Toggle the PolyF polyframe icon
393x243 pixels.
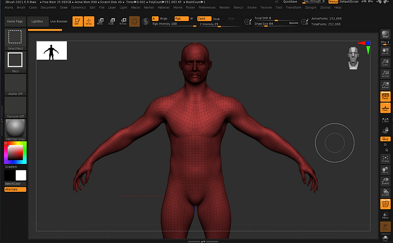click(x=385, y=204)
